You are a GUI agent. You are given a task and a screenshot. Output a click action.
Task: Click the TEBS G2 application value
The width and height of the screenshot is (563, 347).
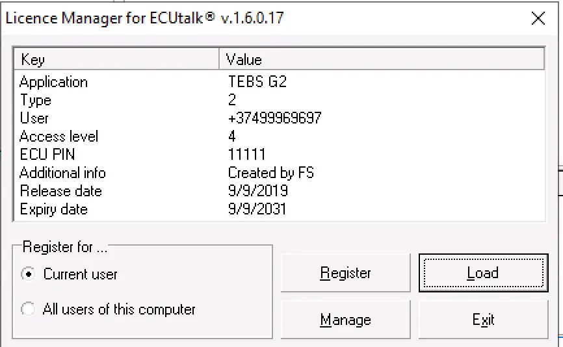pyautogui.click(x=257, y=82)
